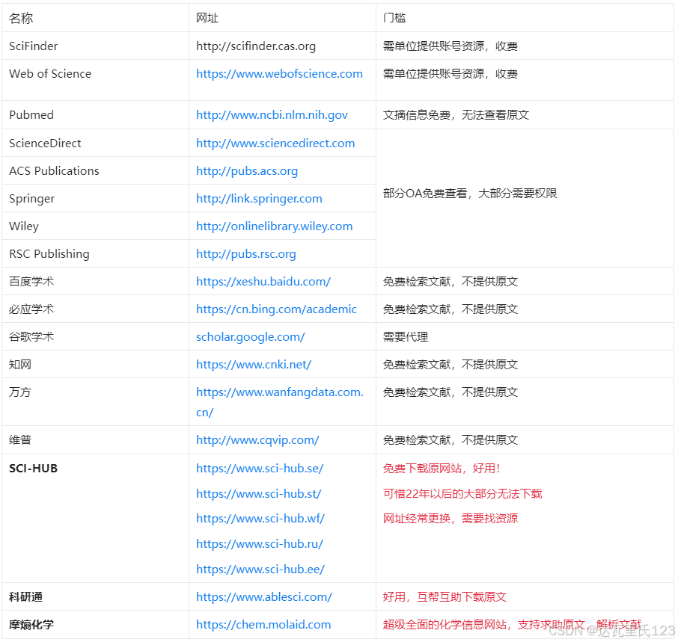The width and height of the screenshot is (678, 642).
Task: Click the red 可惜22年以后的大部分无法下载 text
Action: point(462,493)
